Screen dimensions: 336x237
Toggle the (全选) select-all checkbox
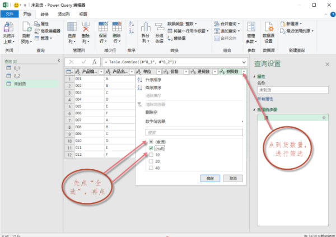pos(150,142)
